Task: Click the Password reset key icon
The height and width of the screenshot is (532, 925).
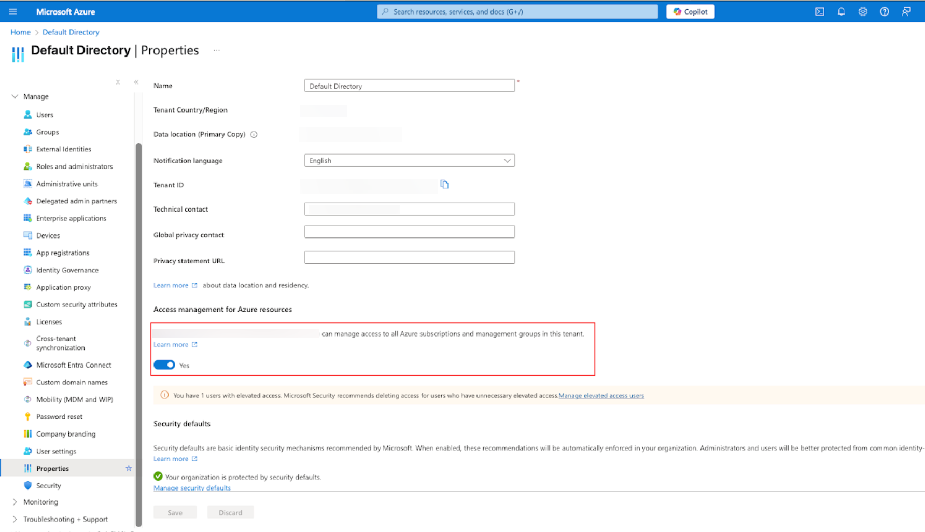Action: [28, 416]
